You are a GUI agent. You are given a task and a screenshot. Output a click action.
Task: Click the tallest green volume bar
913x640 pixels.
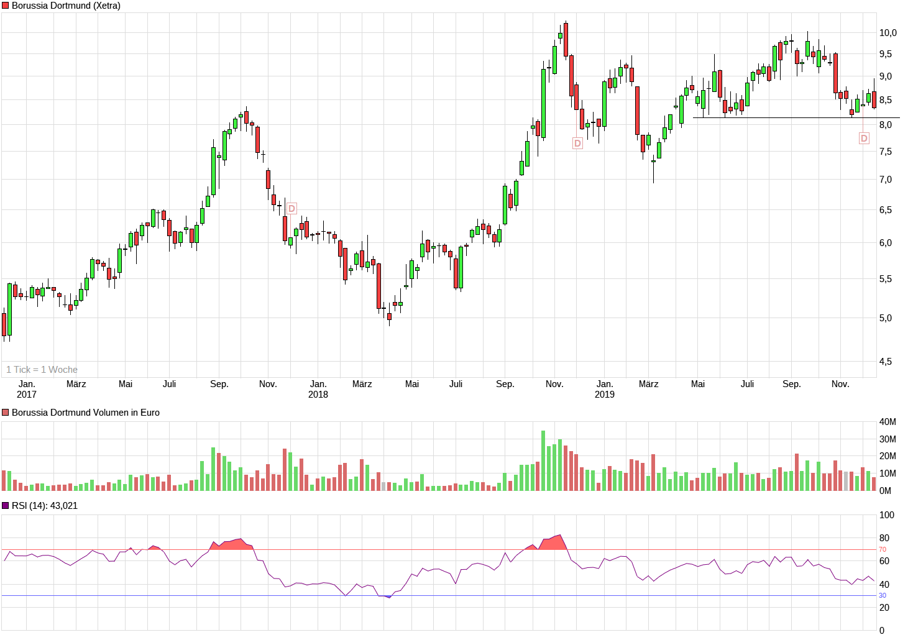(x=543, y=460)
